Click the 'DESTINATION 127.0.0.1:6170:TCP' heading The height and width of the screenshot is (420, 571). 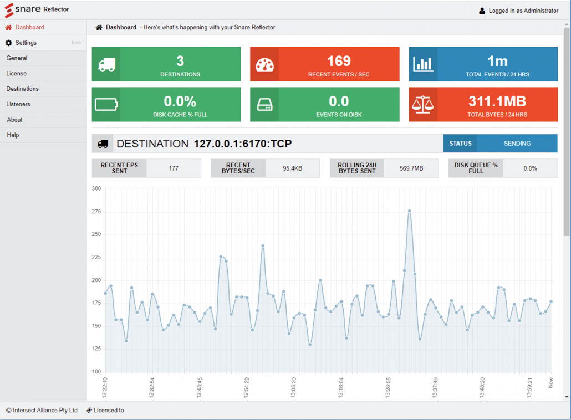pos(204,144)
